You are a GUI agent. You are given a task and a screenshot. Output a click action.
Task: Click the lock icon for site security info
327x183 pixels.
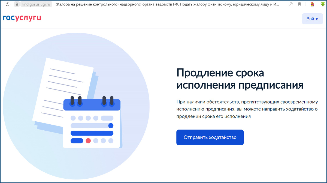click(x=17, y=4)
